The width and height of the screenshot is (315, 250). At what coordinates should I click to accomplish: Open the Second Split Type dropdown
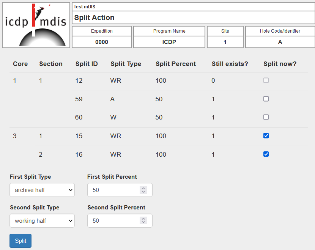point(42,221)
